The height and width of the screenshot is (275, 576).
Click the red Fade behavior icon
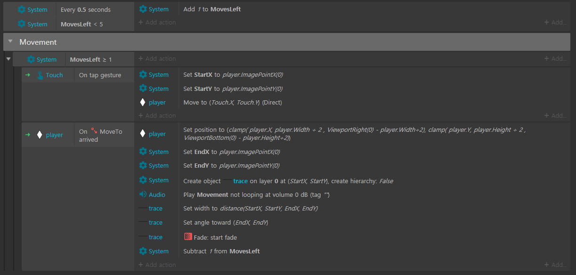pos(188,237)
